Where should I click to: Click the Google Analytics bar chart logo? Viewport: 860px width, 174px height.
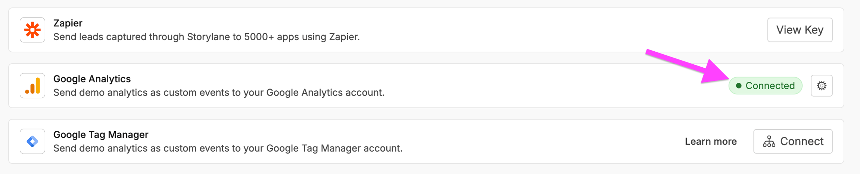click(x=32, y=86)
